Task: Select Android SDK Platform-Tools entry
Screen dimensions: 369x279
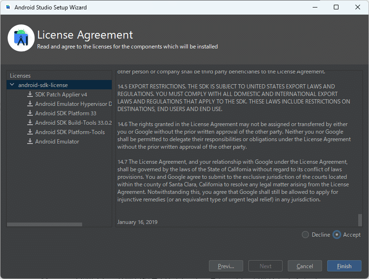Action: 70,132
